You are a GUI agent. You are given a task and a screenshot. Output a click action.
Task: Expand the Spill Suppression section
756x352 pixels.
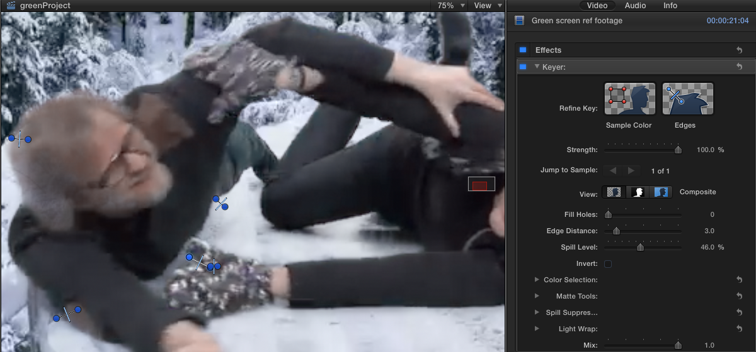pyautogui.click(x=537, y=312)
